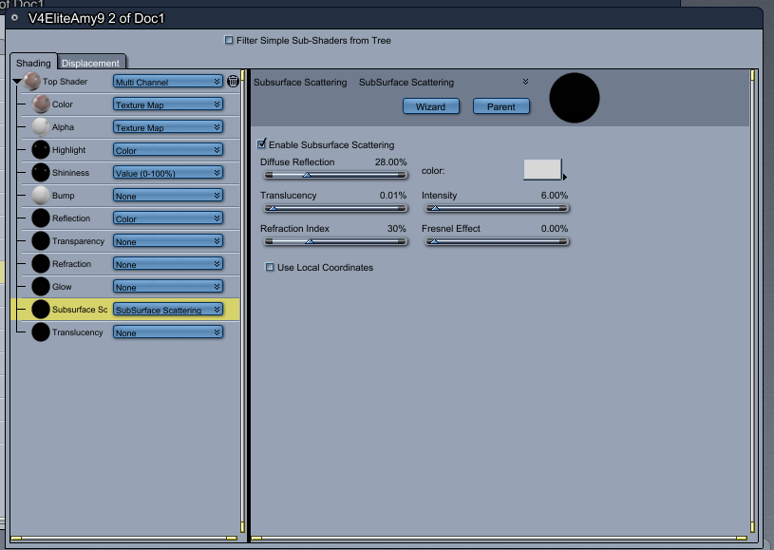Click the Wizard button

[431, 106]
